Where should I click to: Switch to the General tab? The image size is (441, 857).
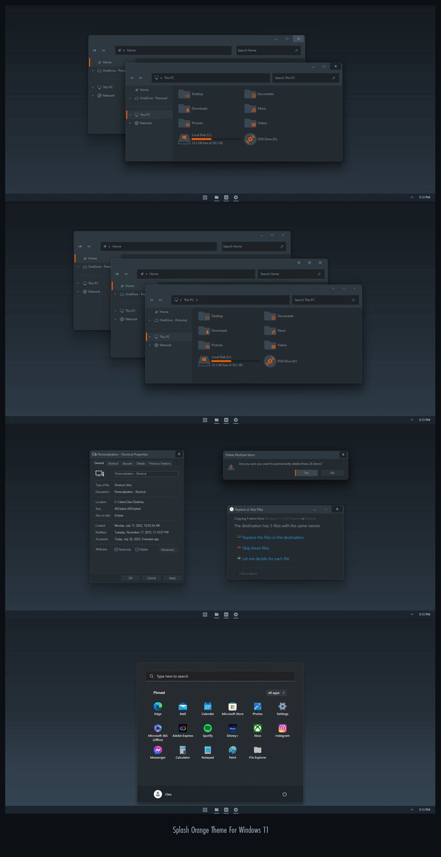(99, 463)
